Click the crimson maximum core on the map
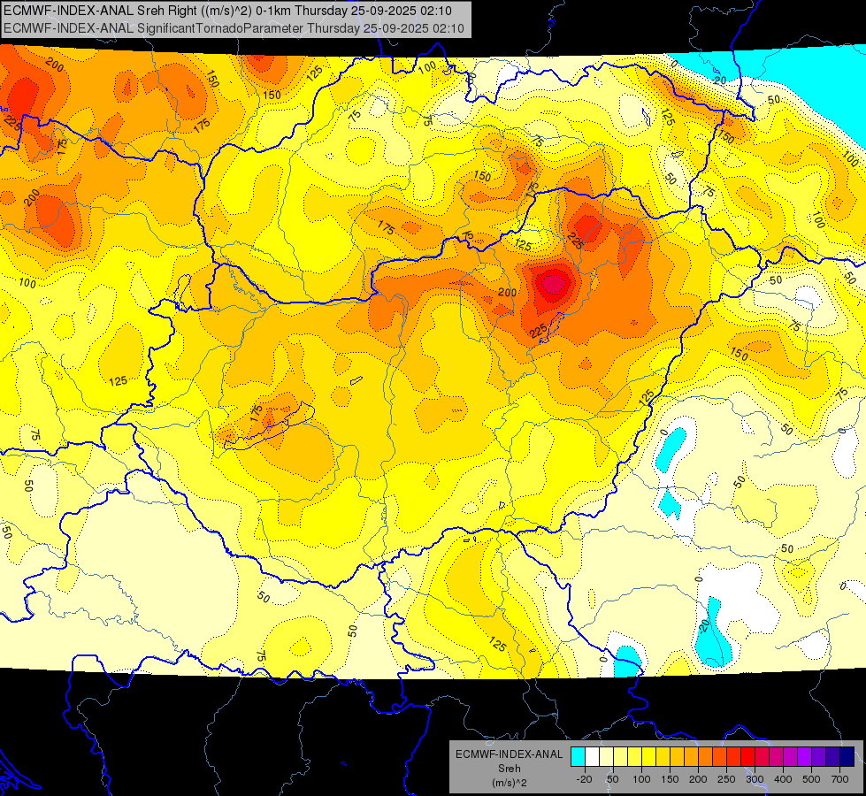The width and height of the screenshot is (866, 796). point(553,285)
